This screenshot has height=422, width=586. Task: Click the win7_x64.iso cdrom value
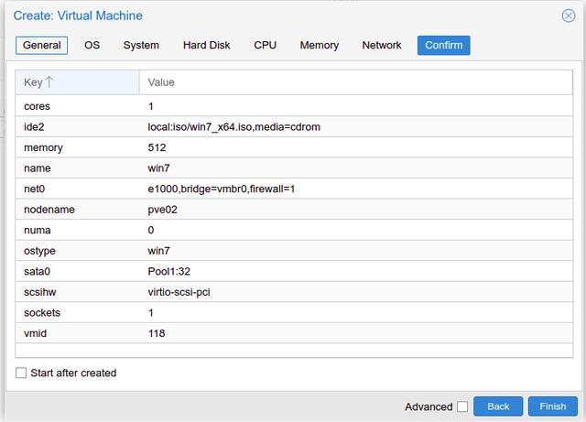click(234, 127)
